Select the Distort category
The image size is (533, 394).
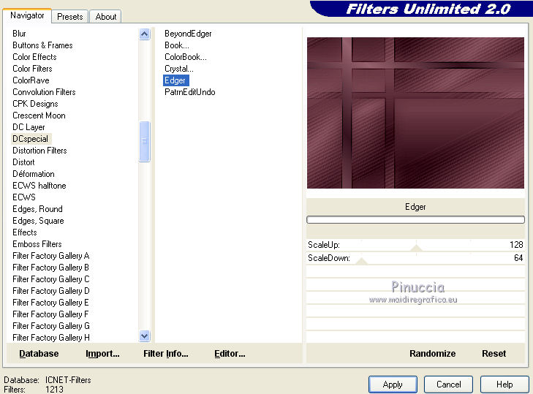tap(23, 162)
